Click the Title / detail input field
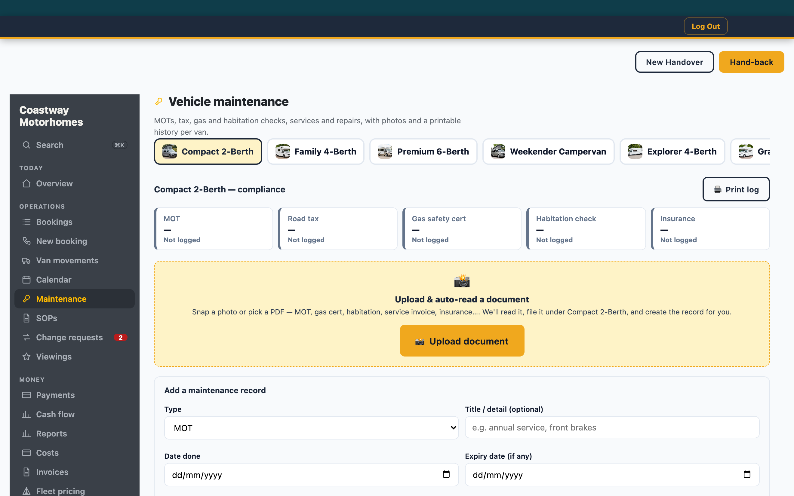The image size is (794, 496). pyautogui.click(x=612, y=427)
